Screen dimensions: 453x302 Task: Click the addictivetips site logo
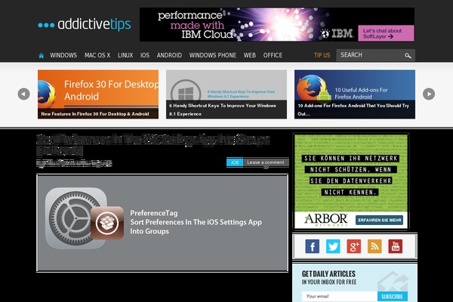point(85,25)
